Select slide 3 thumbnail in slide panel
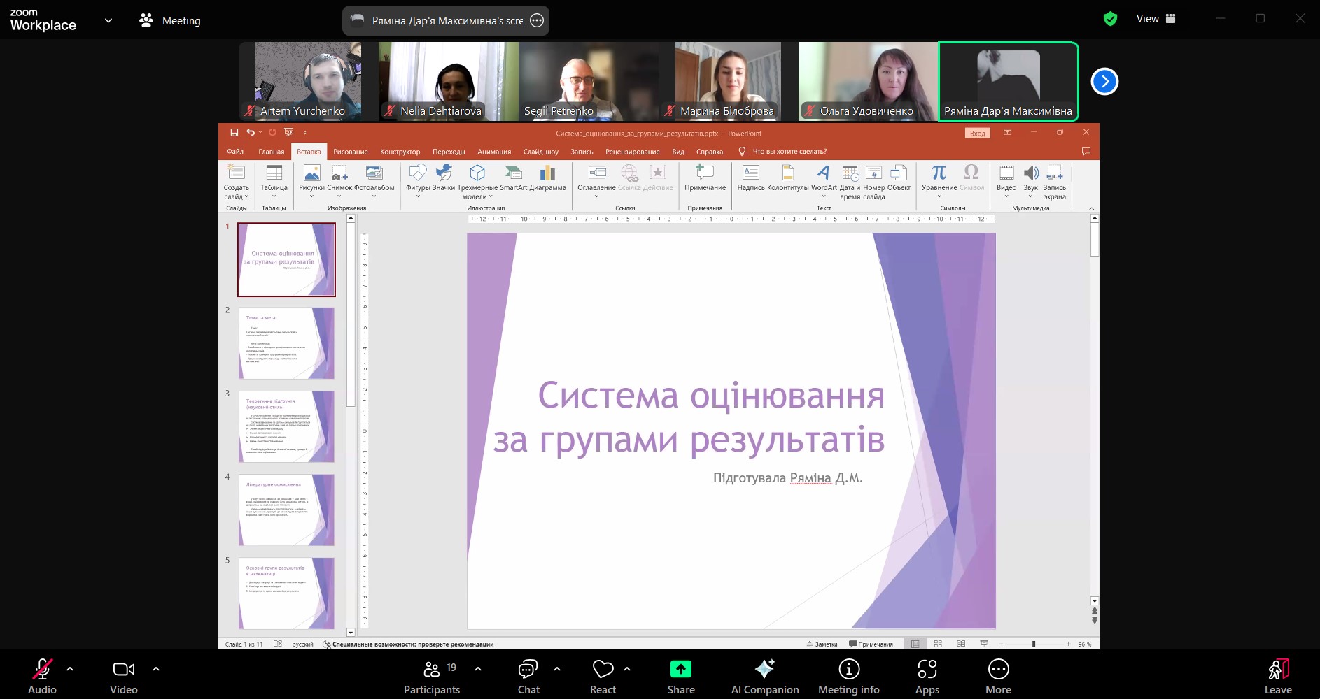The image size is (1320, 699). pos(286,426)
